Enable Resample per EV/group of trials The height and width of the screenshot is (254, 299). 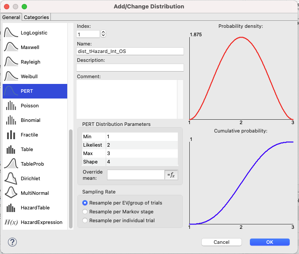click(85, 203)
